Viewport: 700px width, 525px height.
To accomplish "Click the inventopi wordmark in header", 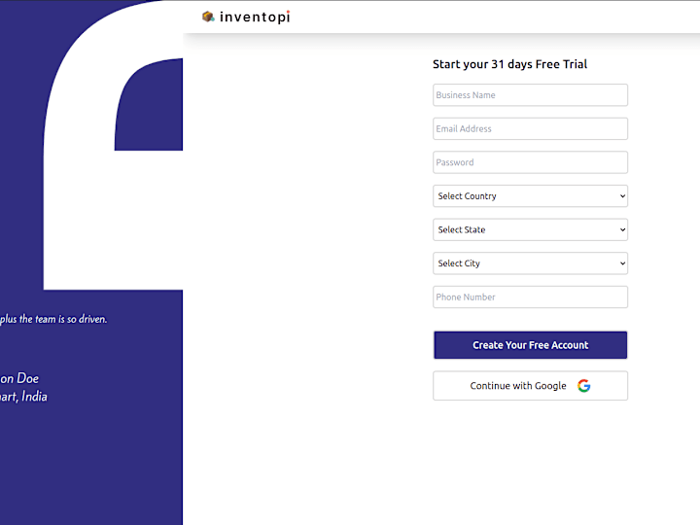I will pos(255,17).
